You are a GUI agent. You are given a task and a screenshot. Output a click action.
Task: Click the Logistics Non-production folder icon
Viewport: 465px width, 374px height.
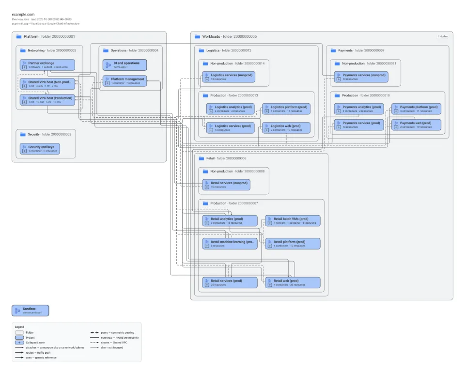point(205,63)
